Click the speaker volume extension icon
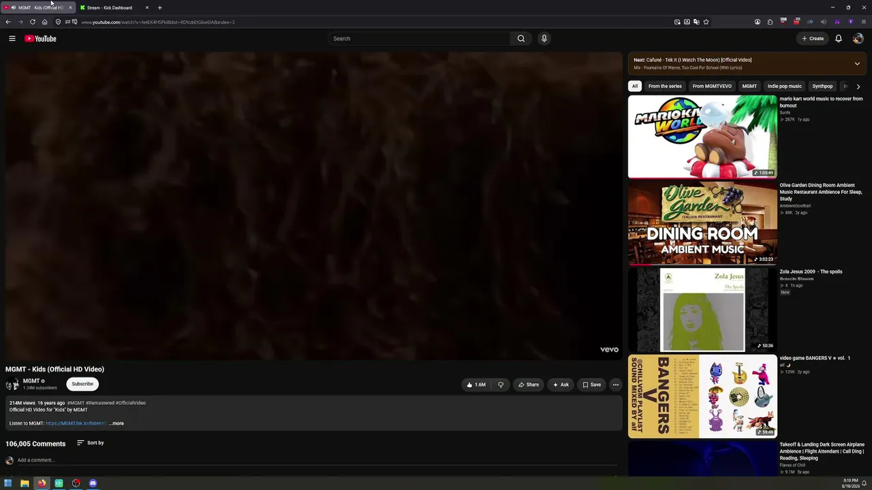The height and width of the screenshot is (490, 872). (823, 22)
